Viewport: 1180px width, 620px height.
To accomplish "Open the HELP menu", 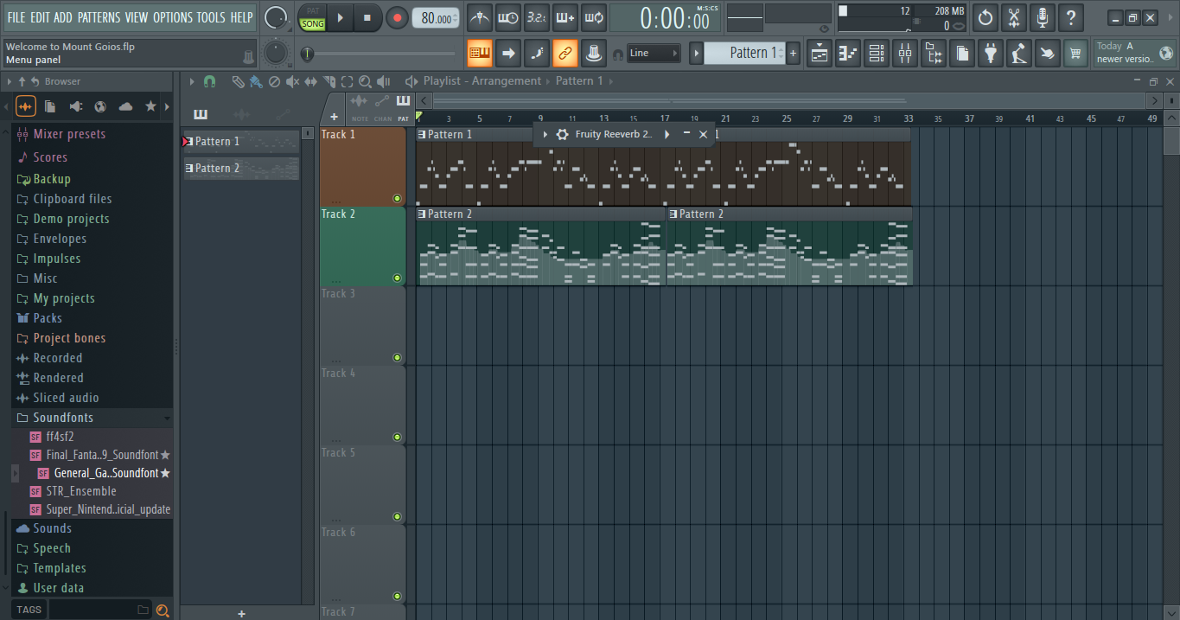I will pos(242,17).
